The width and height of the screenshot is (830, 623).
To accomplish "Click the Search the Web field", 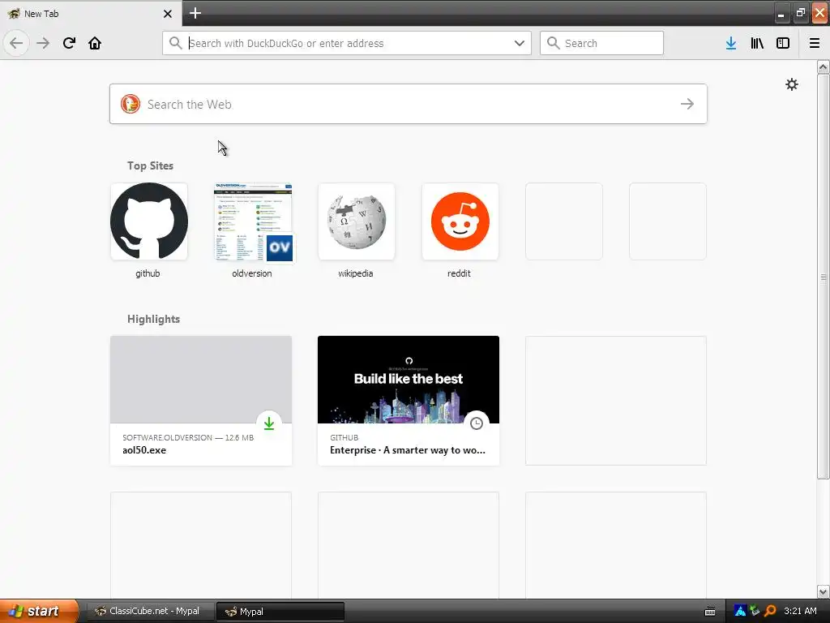I will click(409, 104).
